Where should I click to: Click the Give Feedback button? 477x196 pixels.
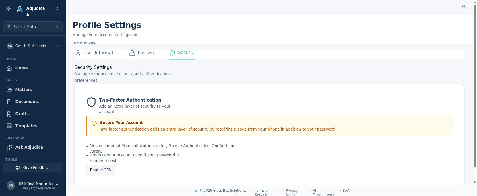coord(33,168)
